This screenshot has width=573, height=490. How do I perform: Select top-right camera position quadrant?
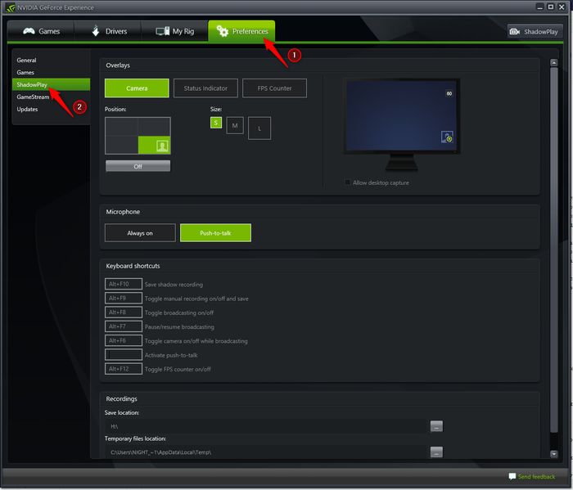[x=154, y=127]
